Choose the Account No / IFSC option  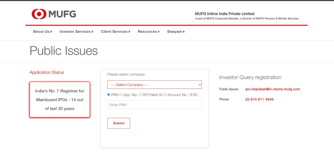pyautogui.click(x=165, y=95)
